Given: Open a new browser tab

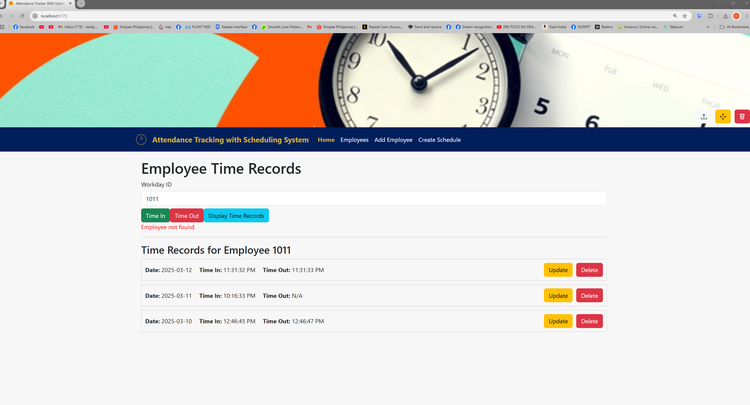Looking at the screenshot, I should (81, 4).
